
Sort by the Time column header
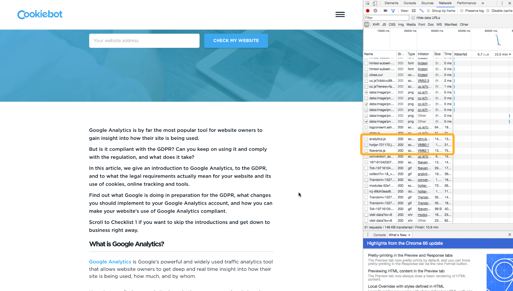[448, 54]
